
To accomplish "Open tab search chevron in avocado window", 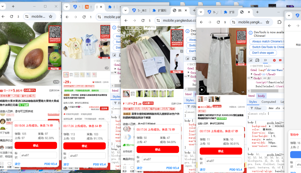I will [2, 6].
